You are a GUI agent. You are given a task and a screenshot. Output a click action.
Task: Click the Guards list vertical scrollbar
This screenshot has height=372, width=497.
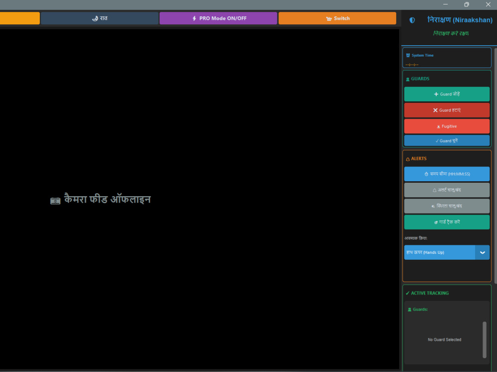click(x=484, y=340)
